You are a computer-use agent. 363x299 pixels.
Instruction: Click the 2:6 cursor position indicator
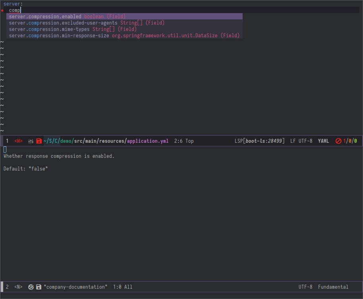click(178, 141)
